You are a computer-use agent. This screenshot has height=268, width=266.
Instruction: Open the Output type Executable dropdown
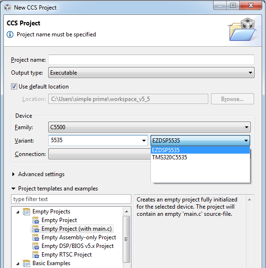pos(151,73)
